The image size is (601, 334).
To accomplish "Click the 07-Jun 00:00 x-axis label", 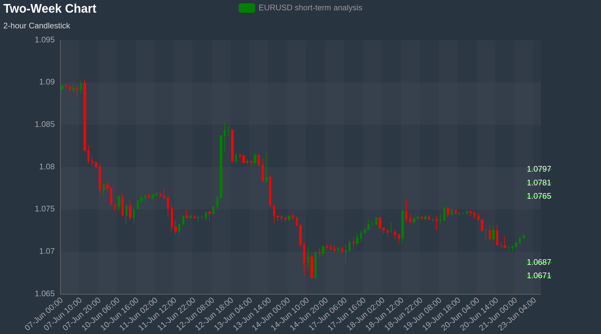I will (44, 314).
